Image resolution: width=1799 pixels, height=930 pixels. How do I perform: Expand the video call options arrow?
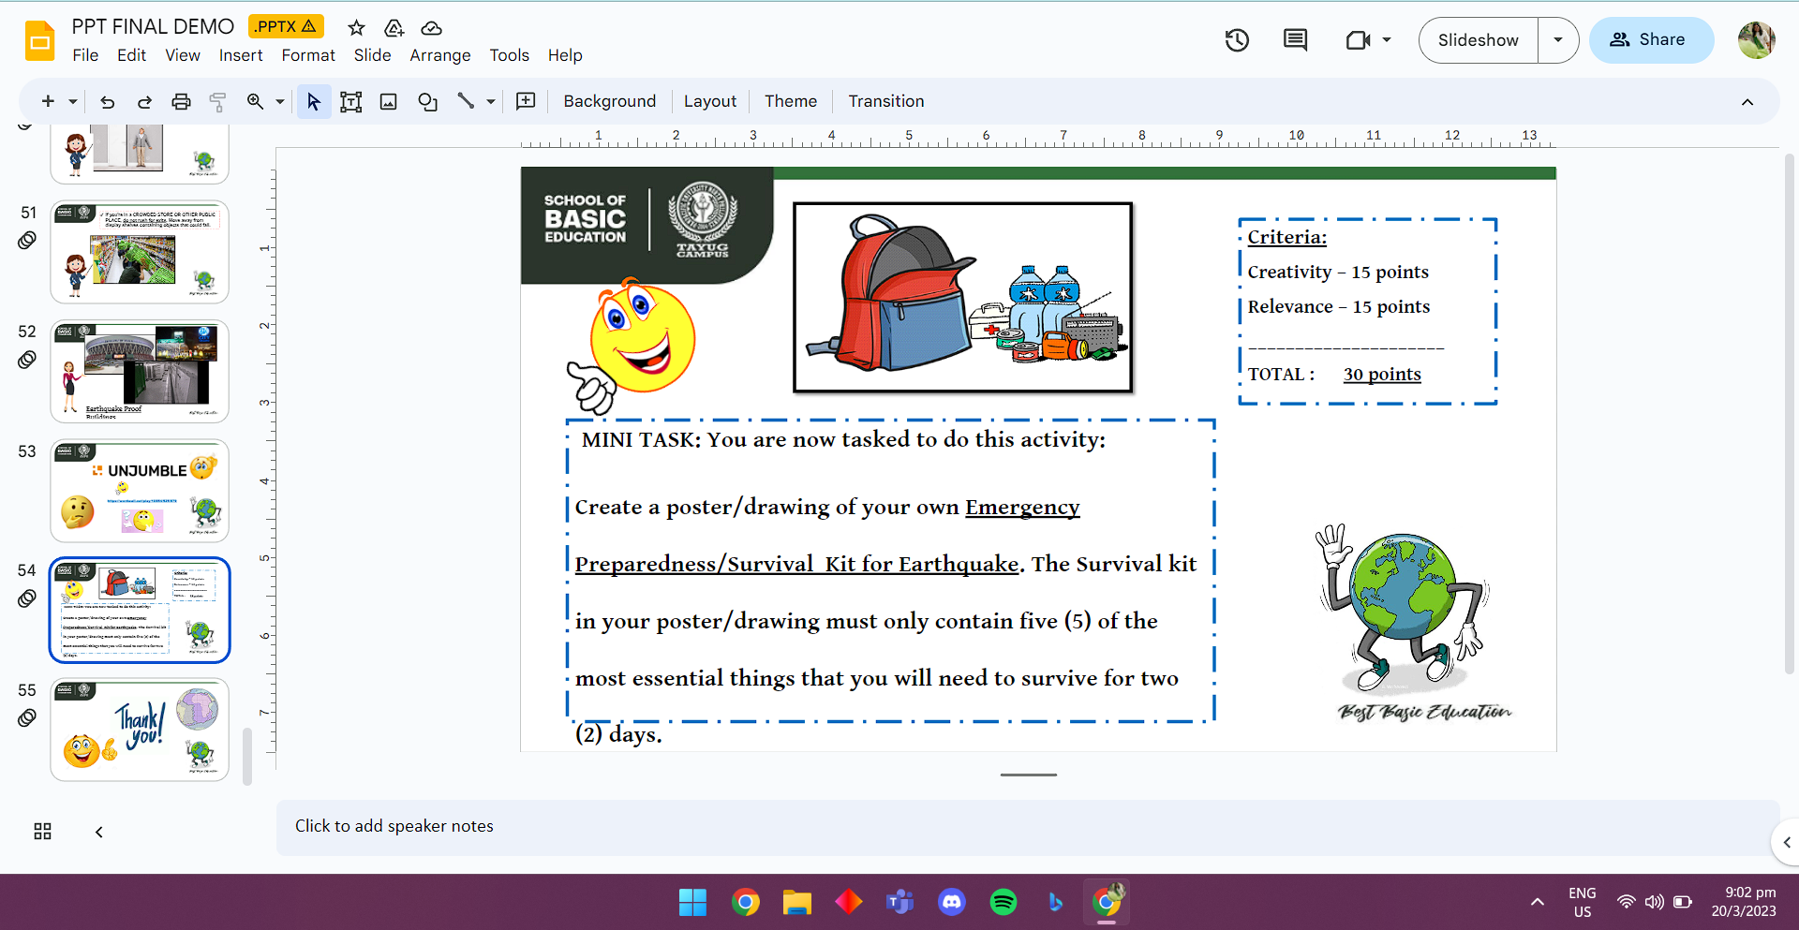(x=1387, y=40)
